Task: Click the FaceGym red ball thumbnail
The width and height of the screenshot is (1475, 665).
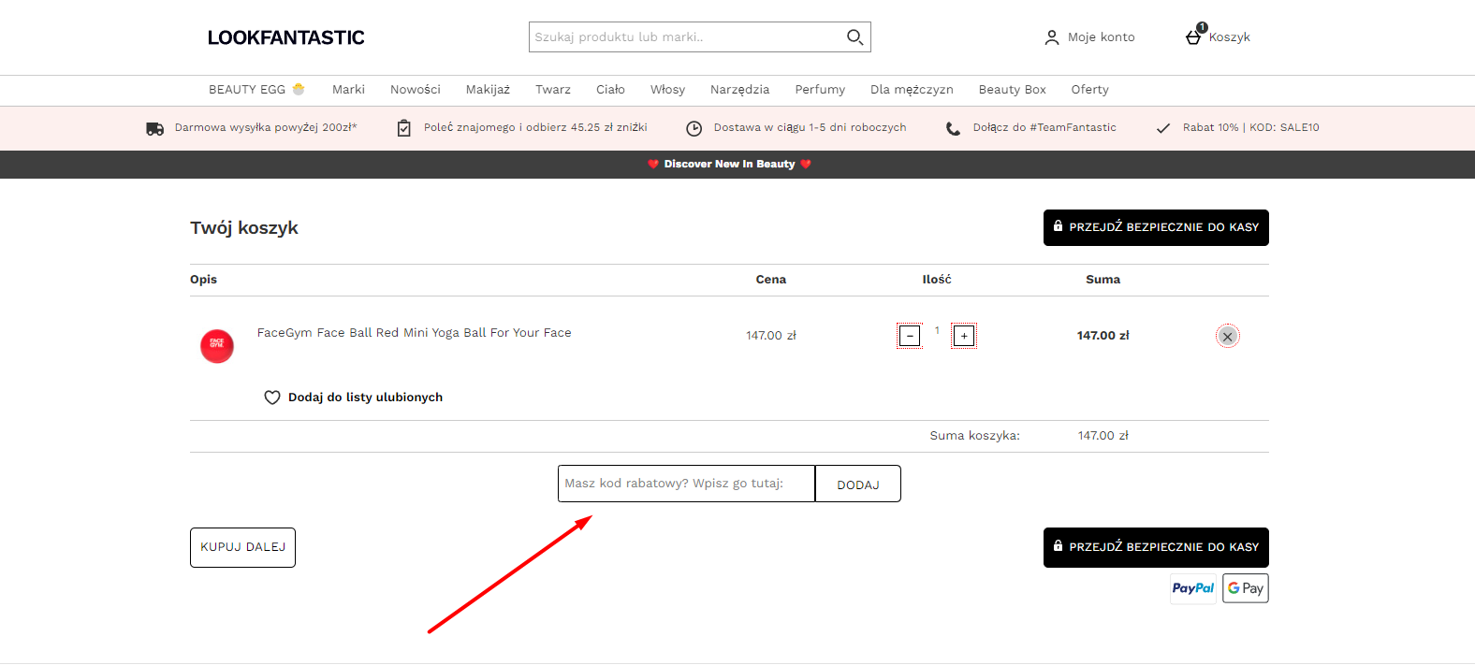Action: (217, 346)
